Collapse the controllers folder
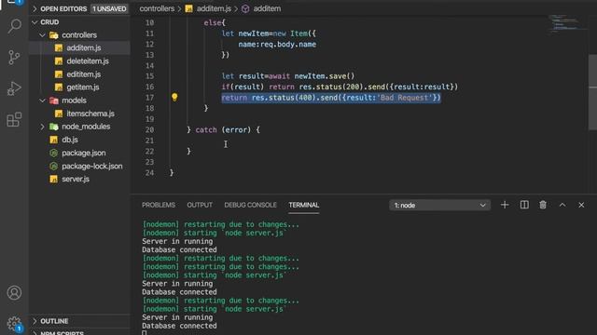Image resolution: width=597 pixels, height=335 pixels. (x=79, y=35)
